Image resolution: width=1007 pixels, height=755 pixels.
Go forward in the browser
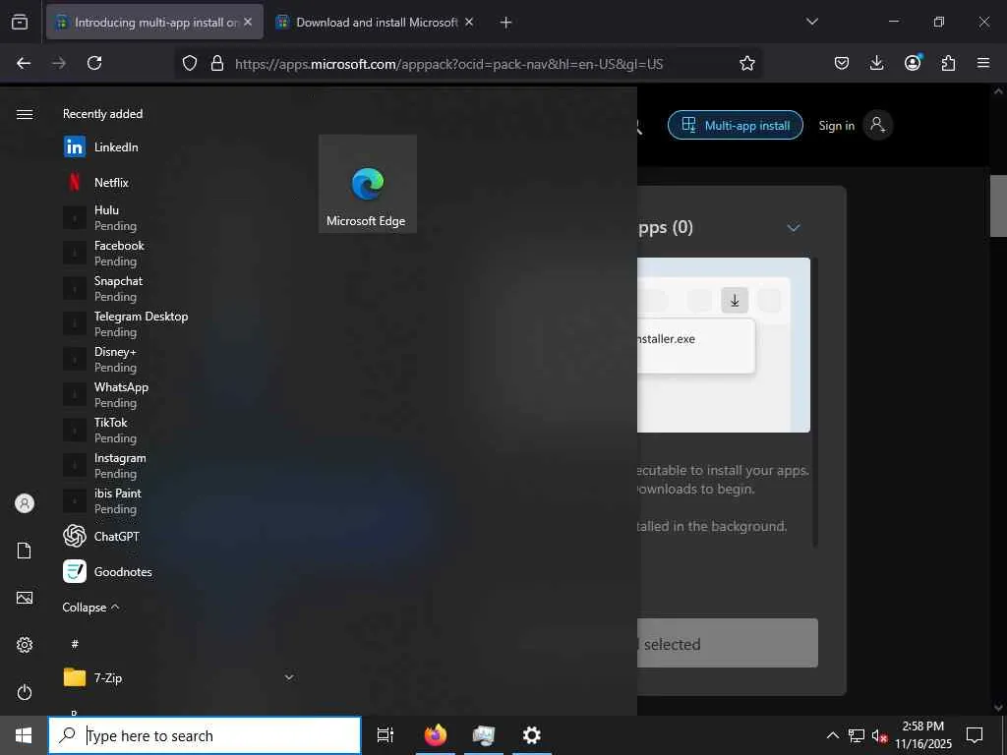(59, 63)
